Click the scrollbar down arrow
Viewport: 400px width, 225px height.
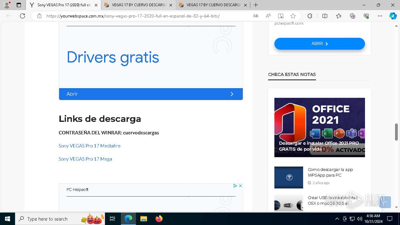click(x=396, y=207)
